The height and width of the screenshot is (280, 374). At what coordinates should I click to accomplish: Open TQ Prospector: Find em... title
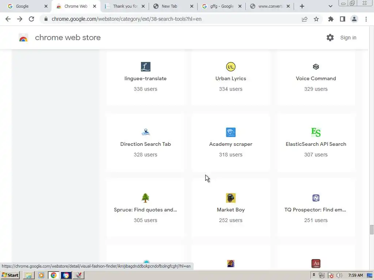pyautogui.click(x=315, y=210)
